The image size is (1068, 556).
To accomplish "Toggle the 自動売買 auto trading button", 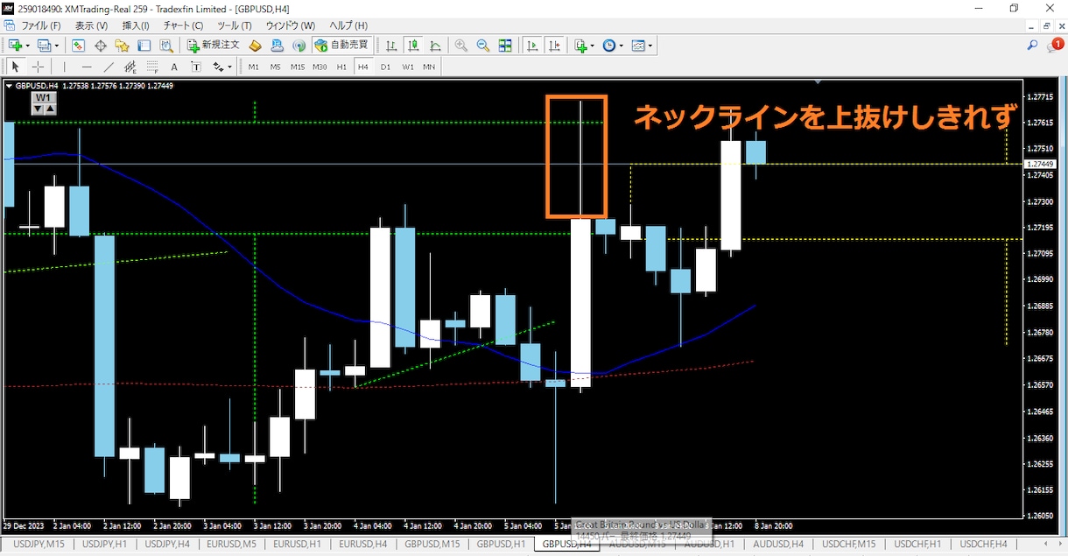I will pos(341,46).
